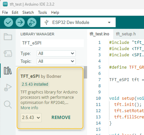Expand the Type filter dropdown
This screenshot has width=144, height=135.
pos(56,54)
